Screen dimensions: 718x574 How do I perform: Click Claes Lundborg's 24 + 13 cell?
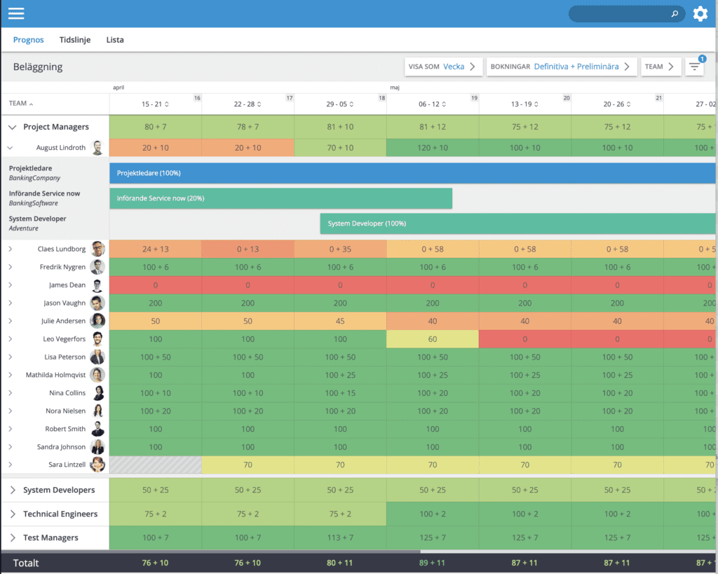(x=155, y=249)
